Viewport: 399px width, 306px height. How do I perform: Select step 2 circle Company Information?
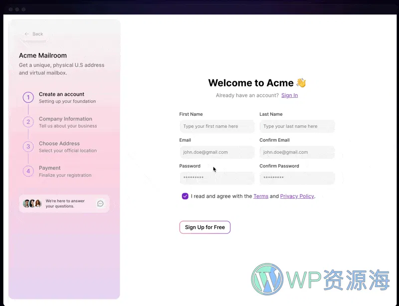[x=28, y=122]
